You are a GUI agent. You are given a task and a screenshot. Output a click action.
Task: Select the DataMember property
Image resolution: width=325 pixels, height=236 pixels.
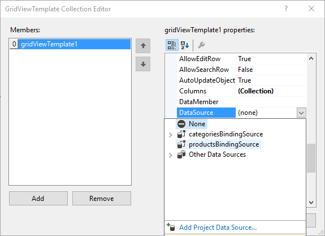point(206,102)
